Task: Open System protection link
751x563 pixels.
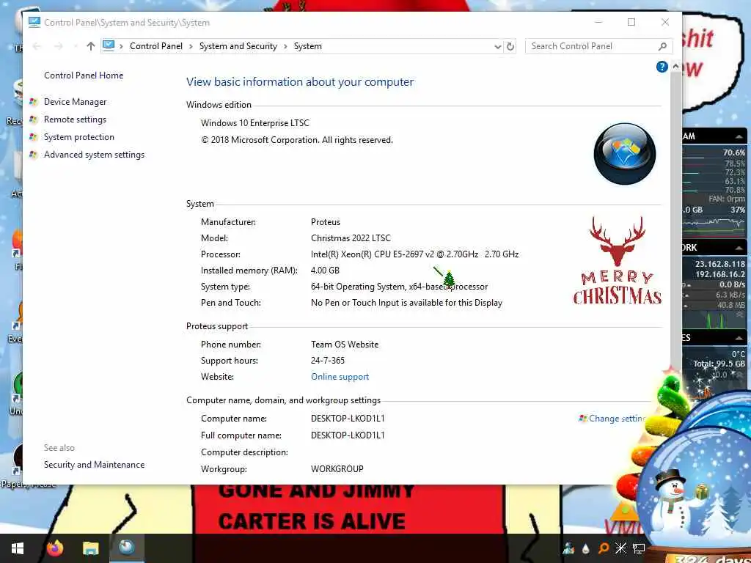Action: (x=79, y=137)
